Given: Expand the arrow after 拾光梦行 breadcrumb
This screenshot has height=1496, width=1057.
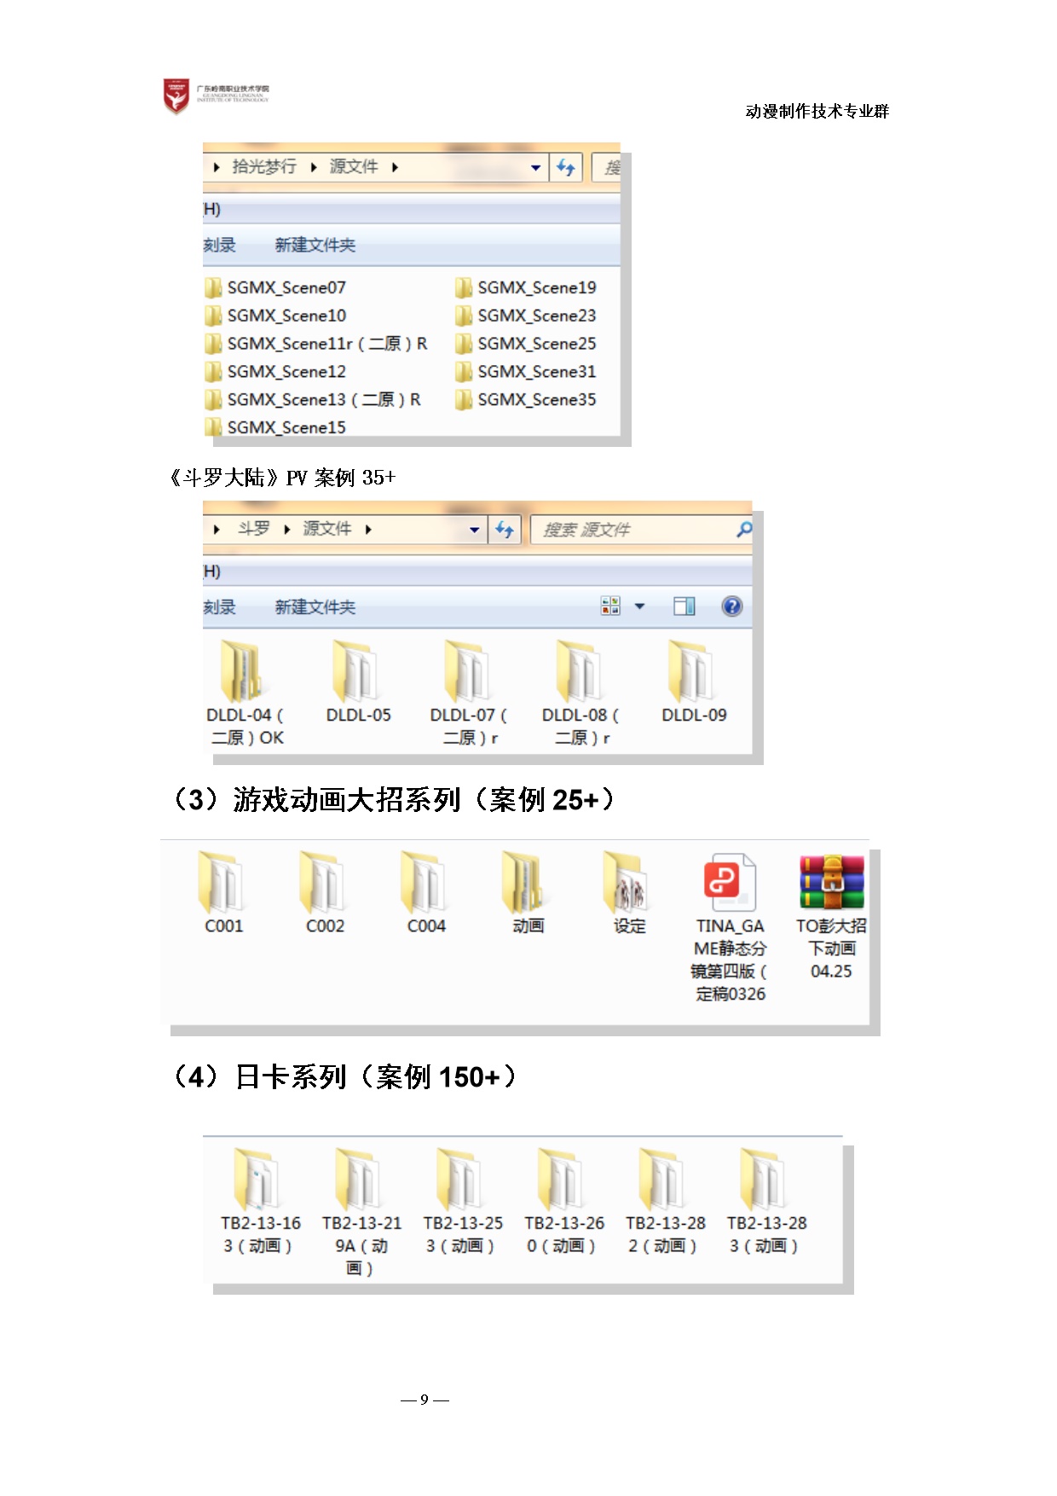Looking at the screenshot, I should [314, 167].
